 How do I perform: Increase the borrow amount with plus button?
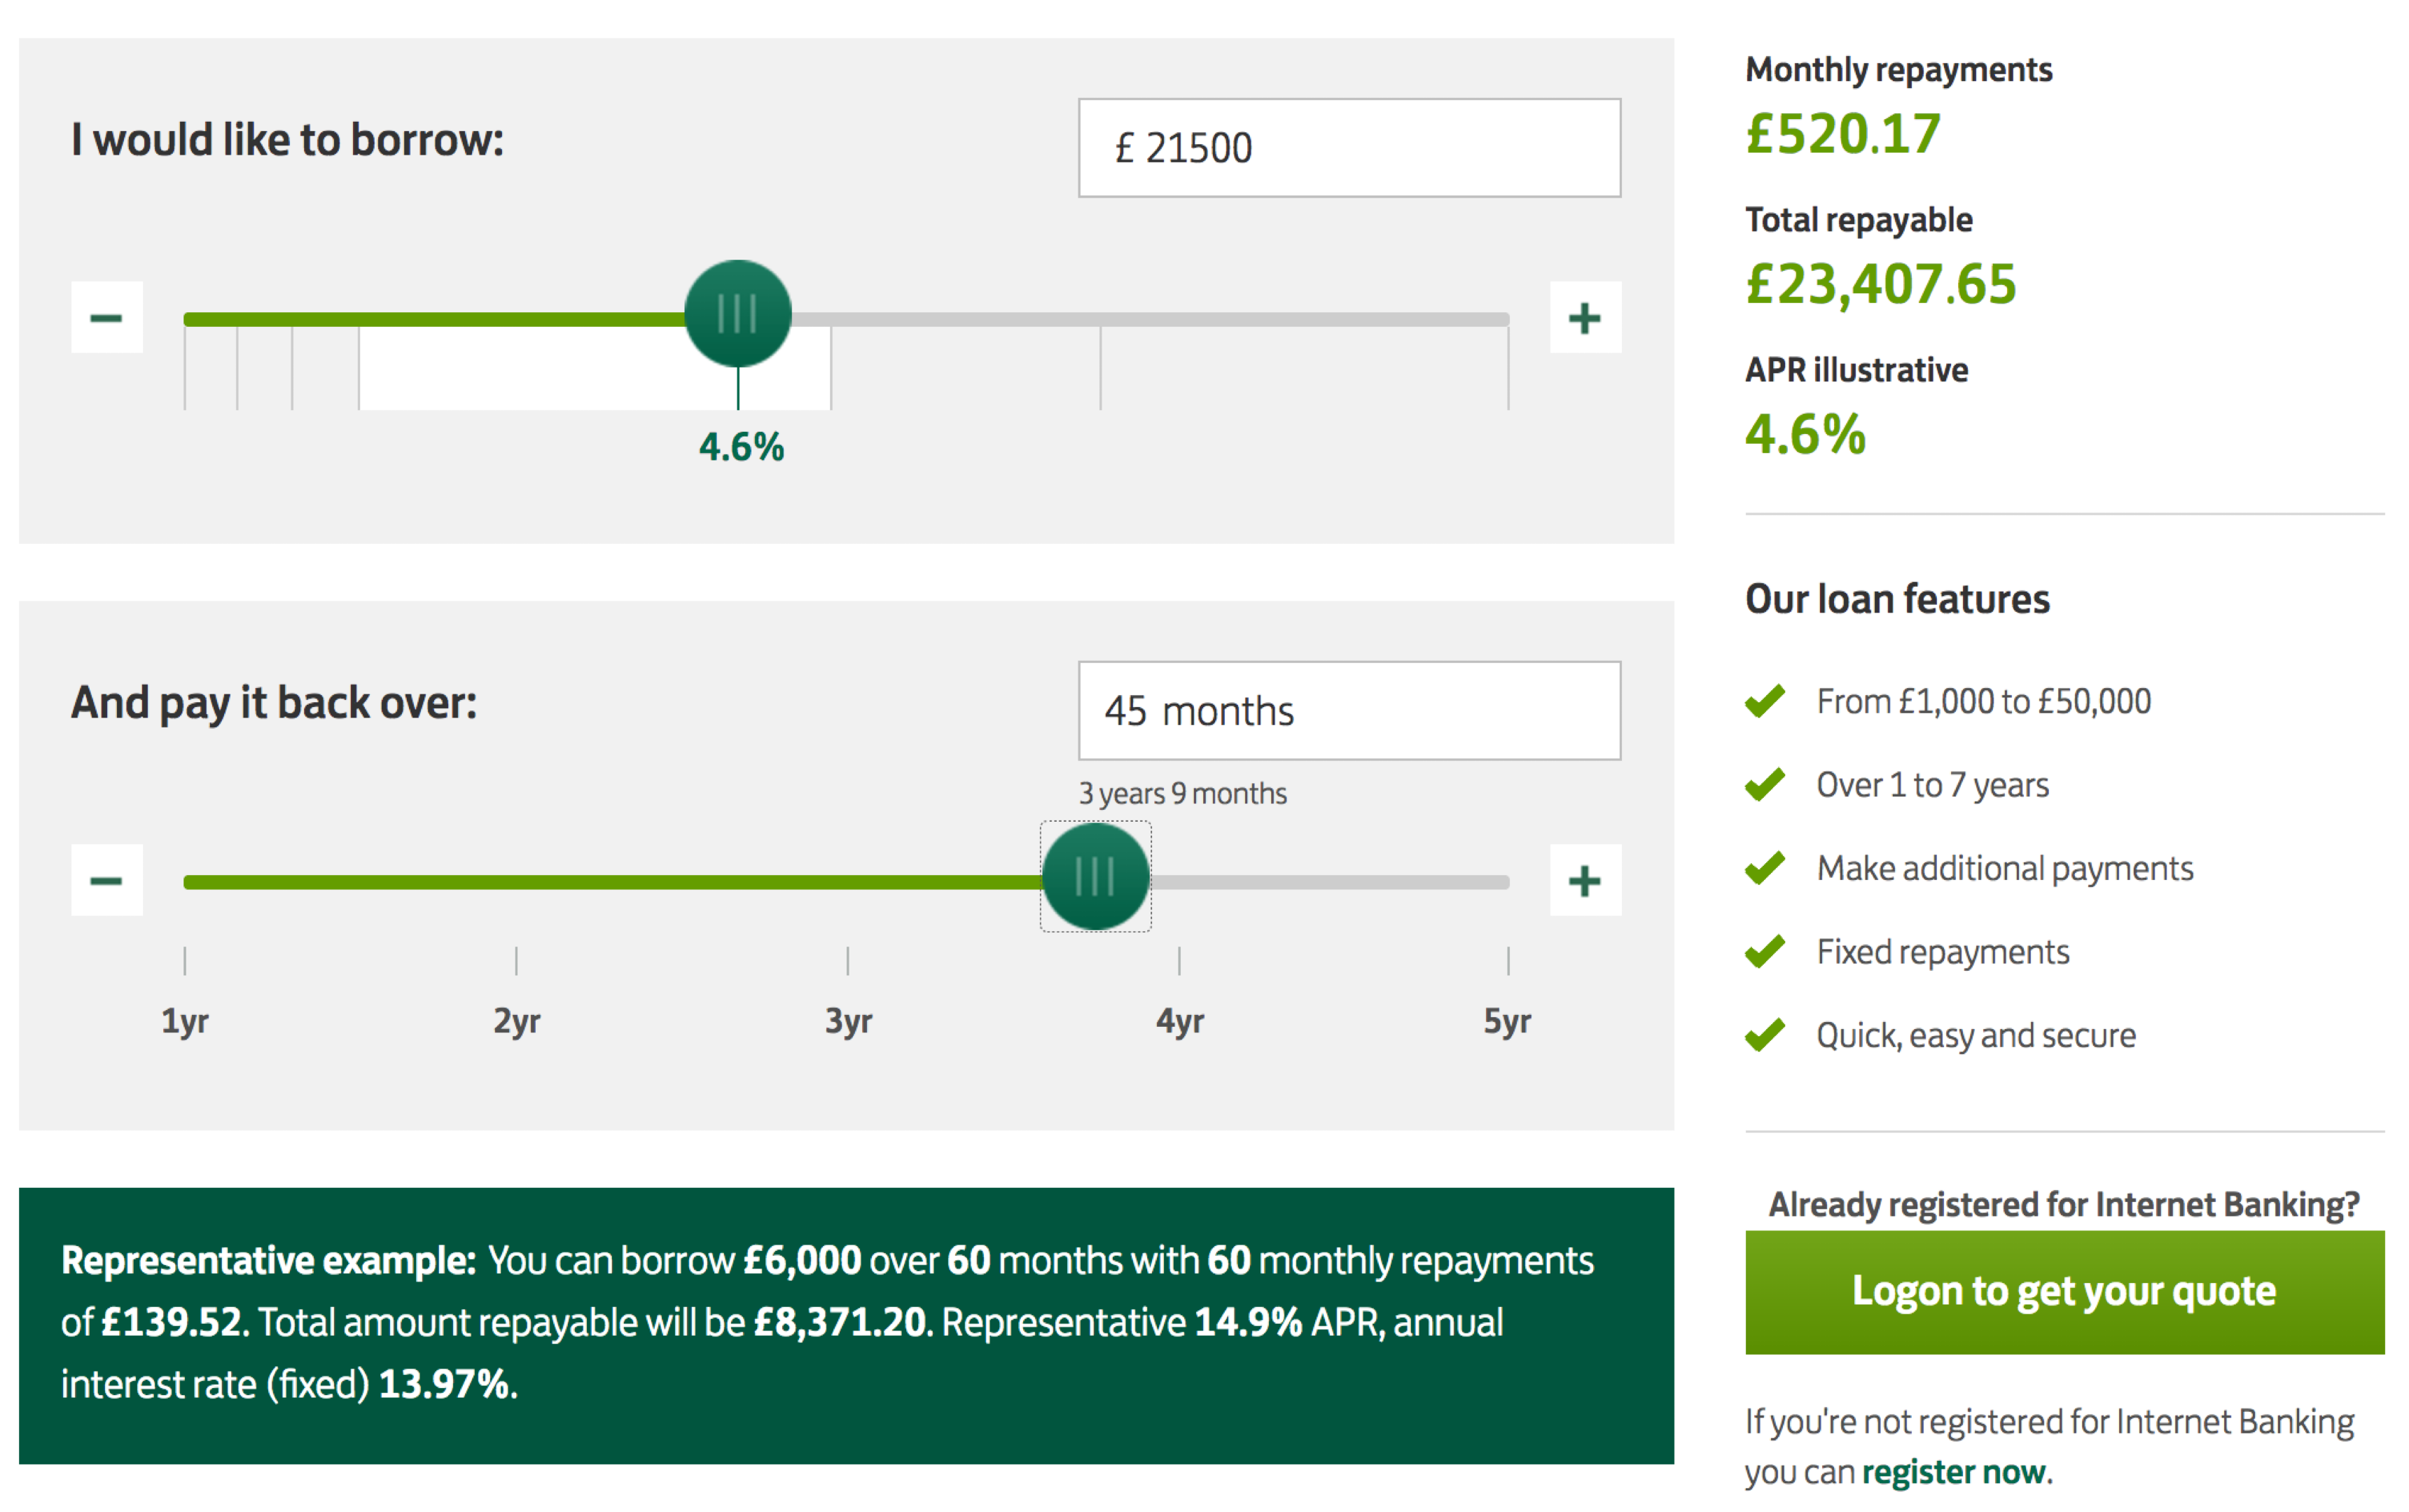[x=1585, y=318]
